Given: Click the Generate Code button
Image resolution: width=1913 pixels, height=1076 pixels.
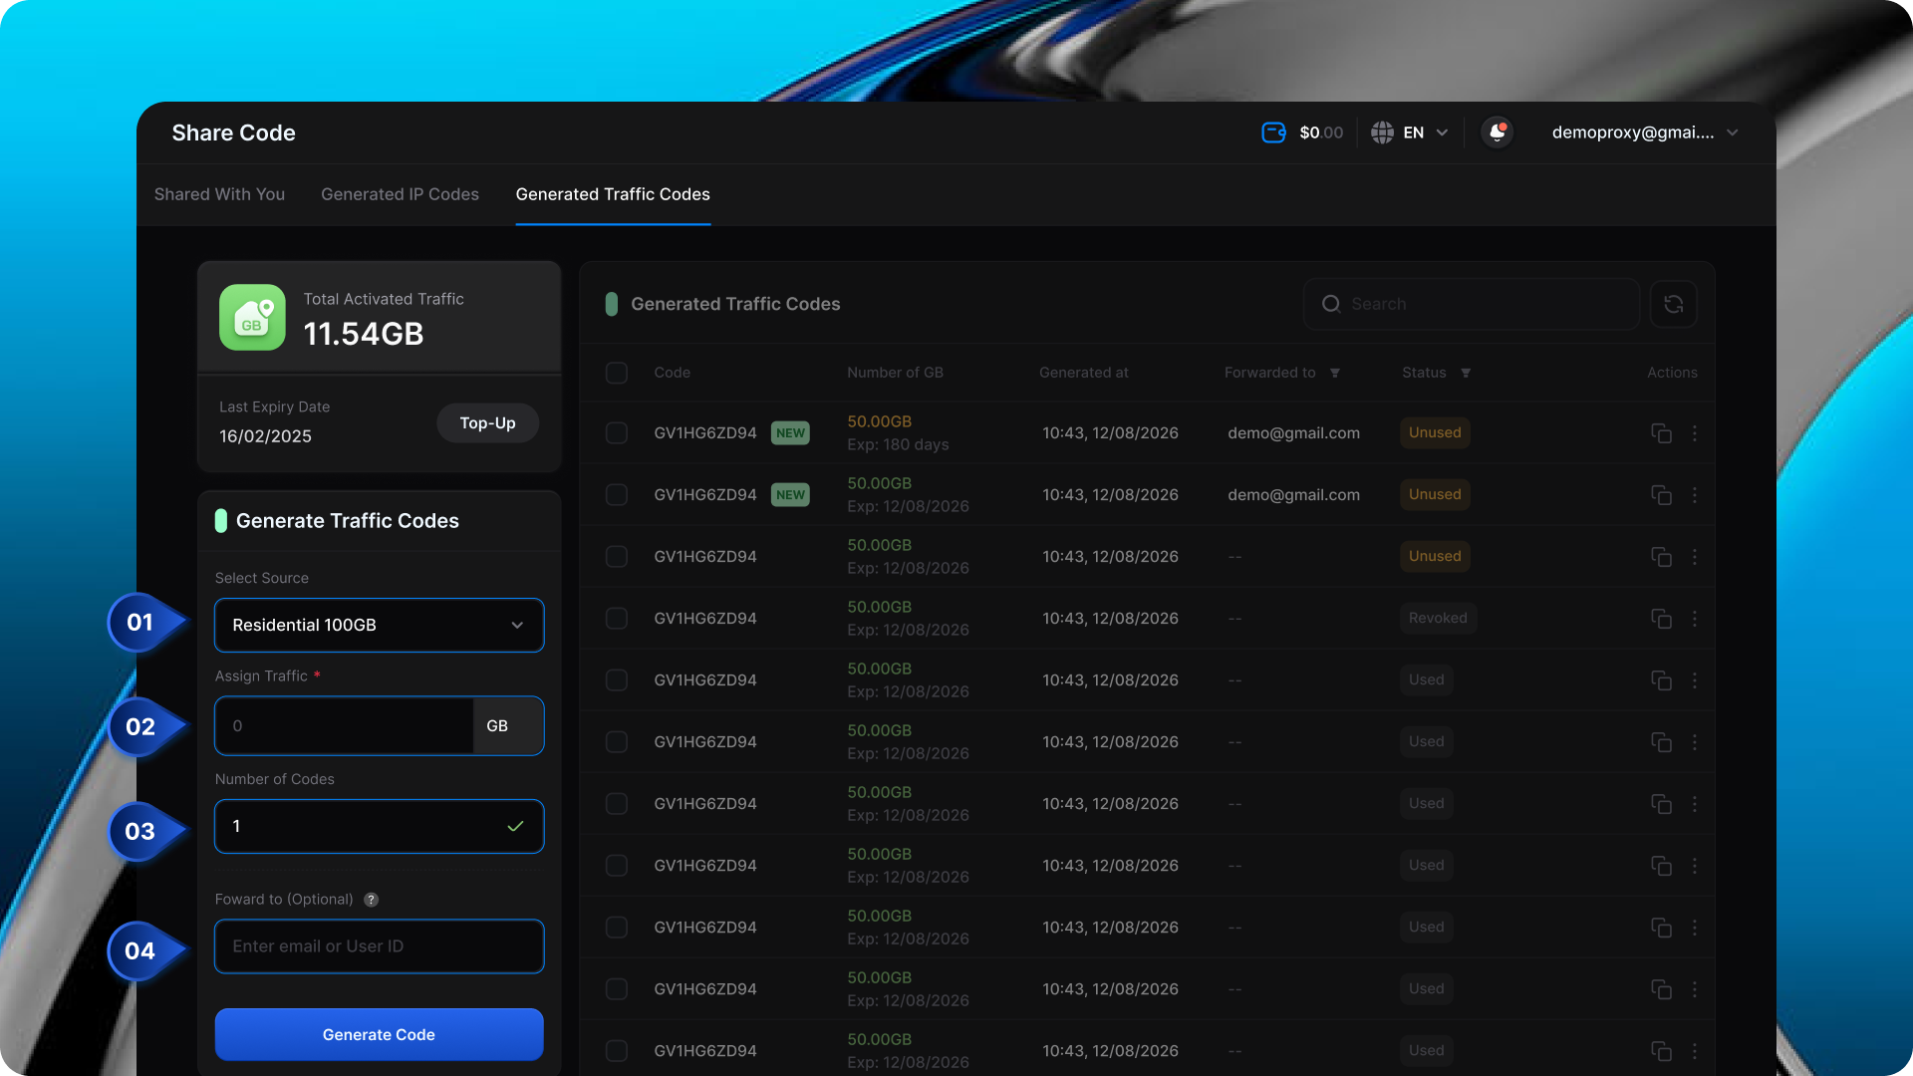Looking at the screenshot, I should 379,1034.
